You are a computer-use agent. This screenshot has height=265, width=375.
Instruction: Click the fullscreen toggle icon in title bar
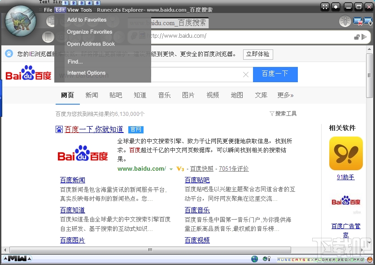coord(325,7)
